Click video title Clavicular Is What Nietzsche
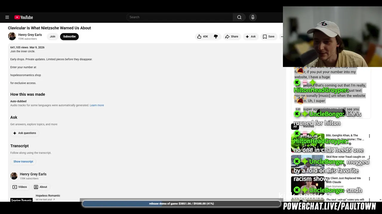Image resolution: width=382 pixels, height=214 pixels. pyautogui.click(x=50, y=28)
